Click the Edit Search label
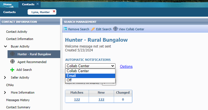 click(x=104, y=29)
